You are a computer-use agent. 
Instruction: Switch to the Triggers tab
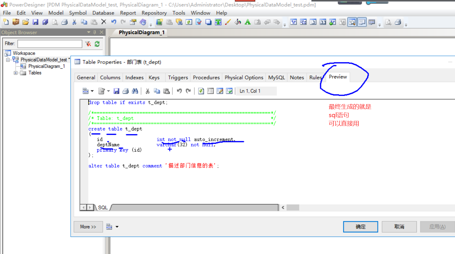(178, 78)
